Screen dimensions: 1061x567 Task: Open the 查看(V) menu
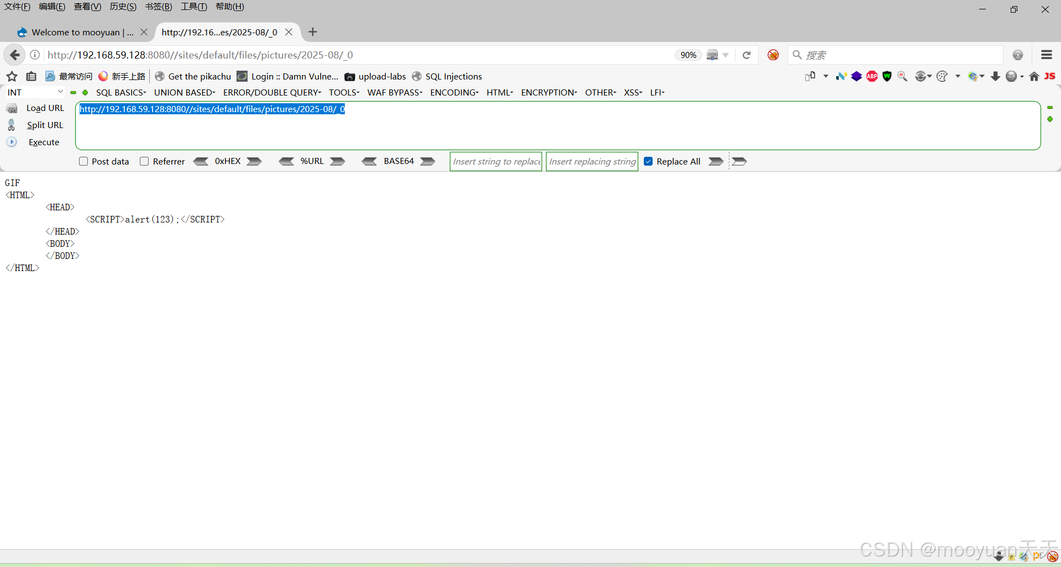(87, 7)
